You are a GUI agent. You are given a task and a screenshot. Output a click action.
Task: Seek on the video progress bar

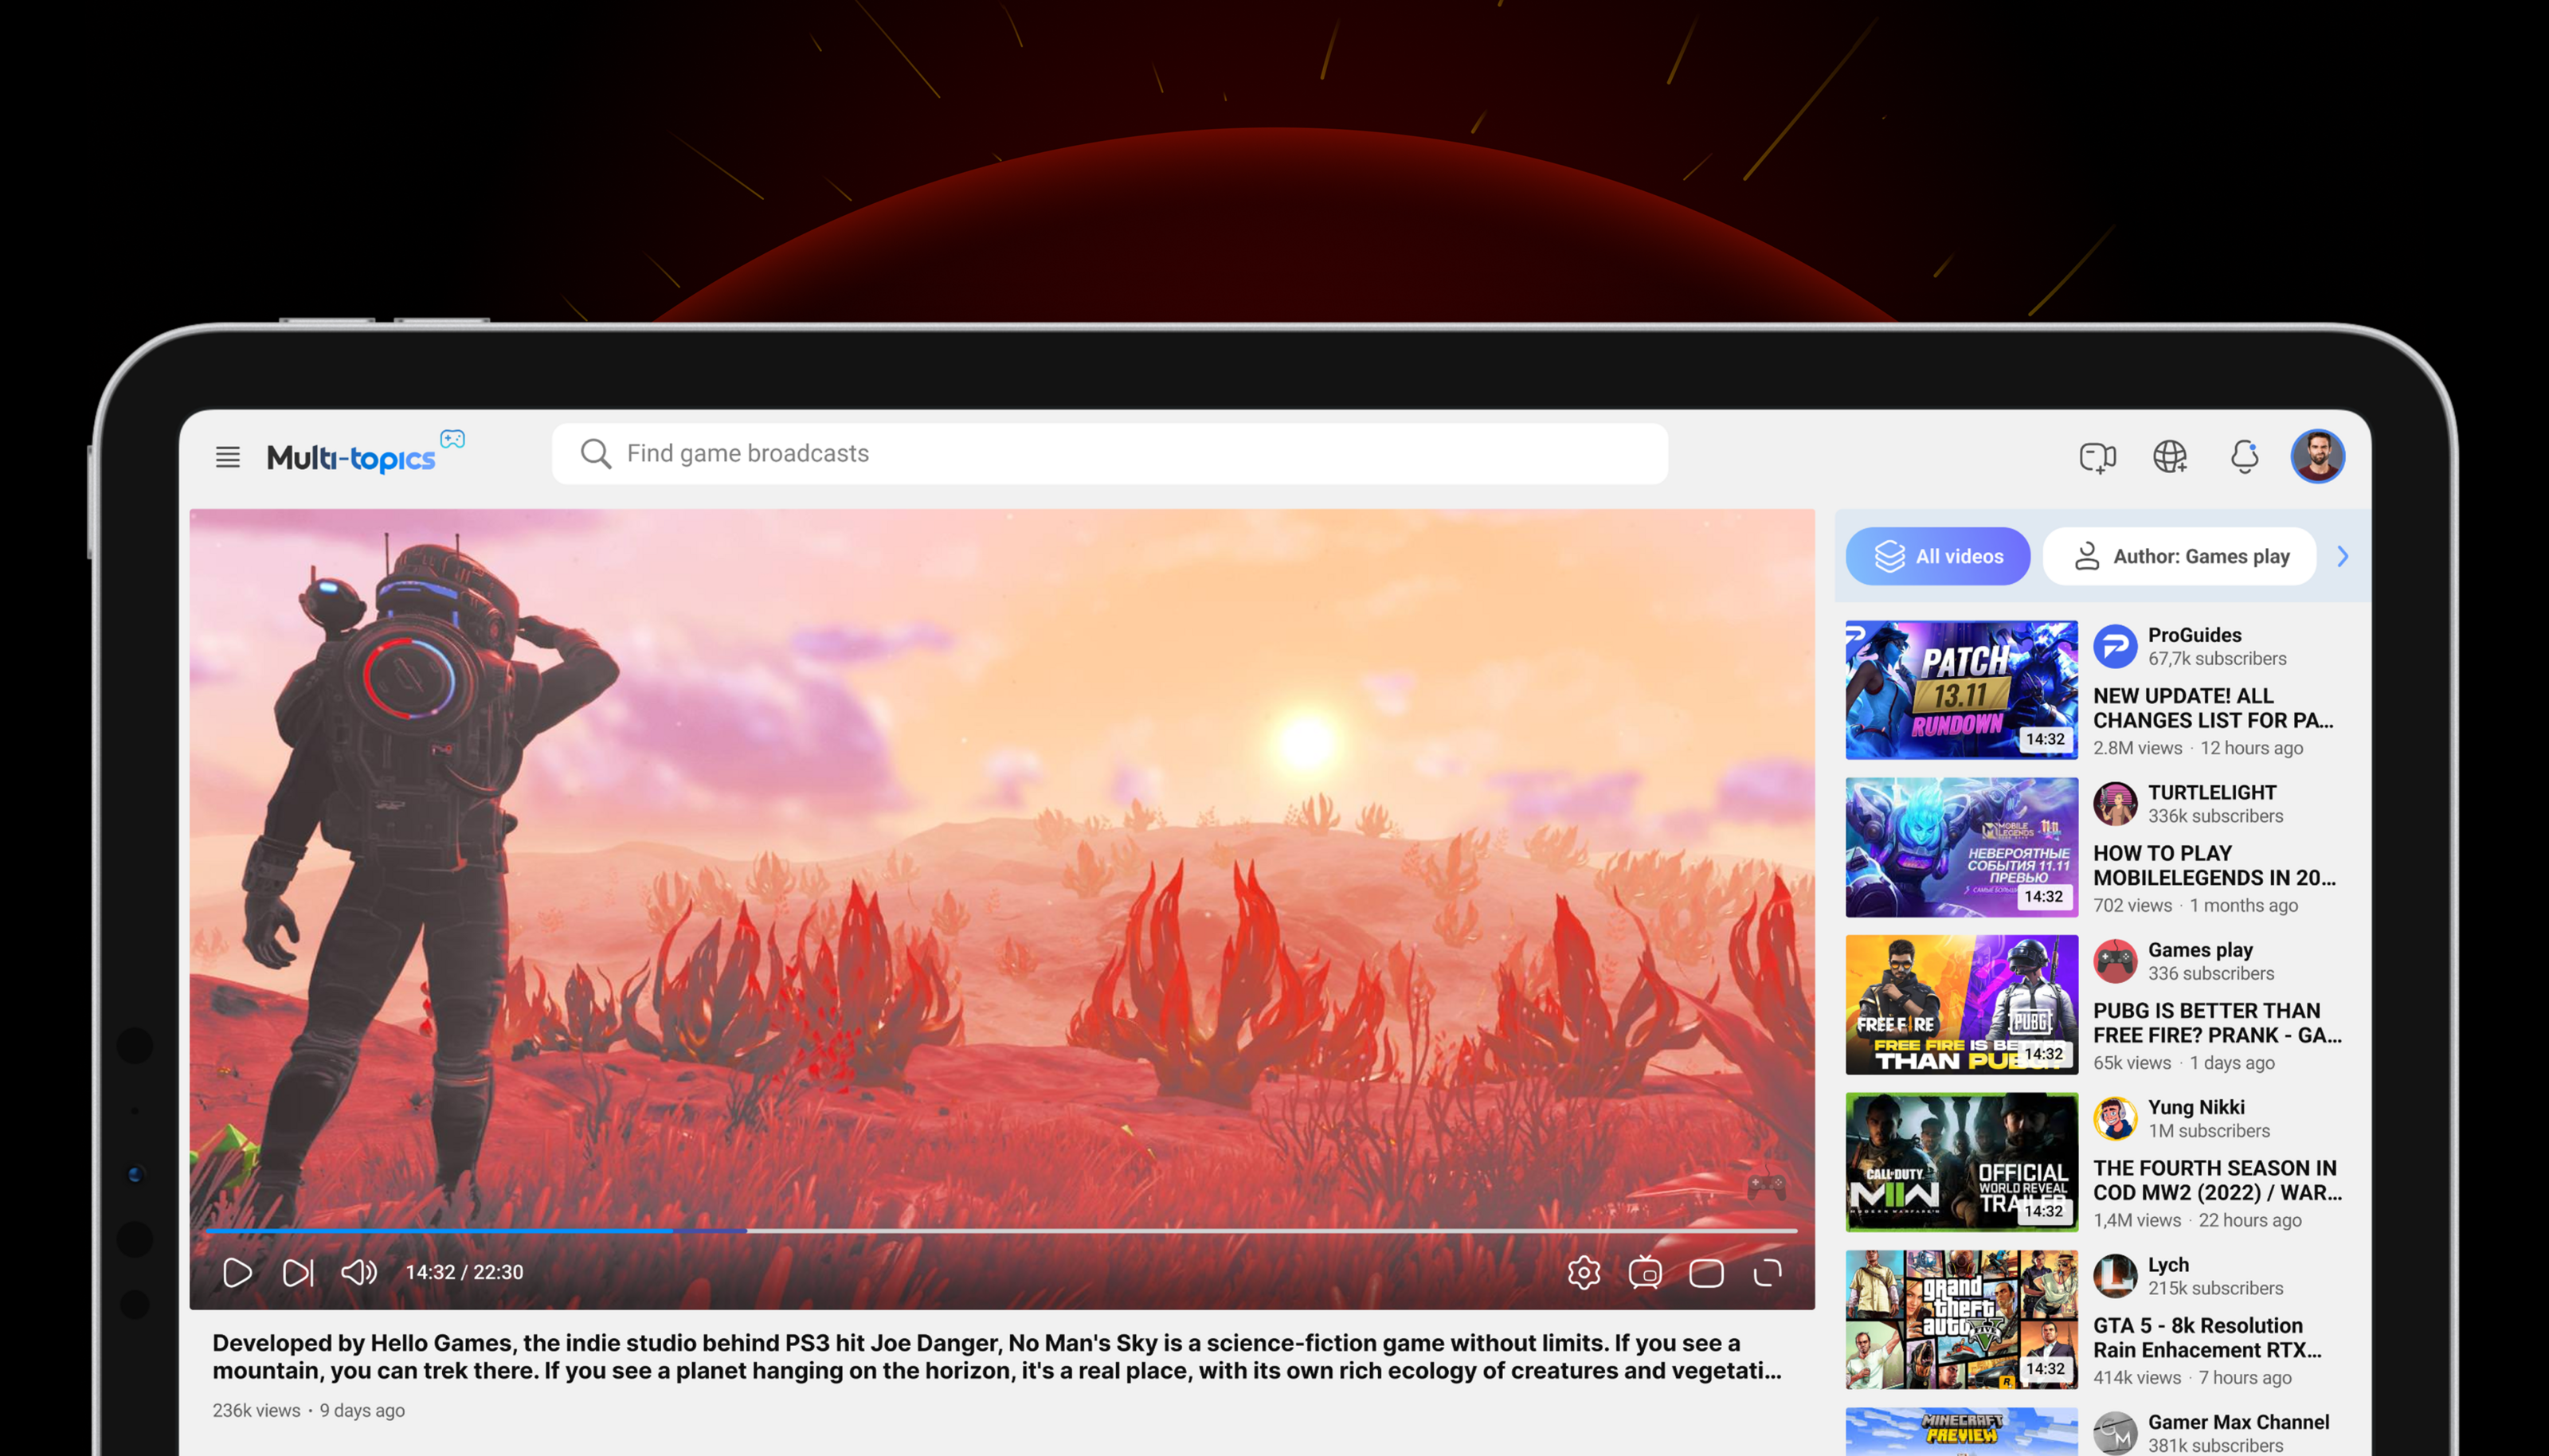point(1000,1230)
